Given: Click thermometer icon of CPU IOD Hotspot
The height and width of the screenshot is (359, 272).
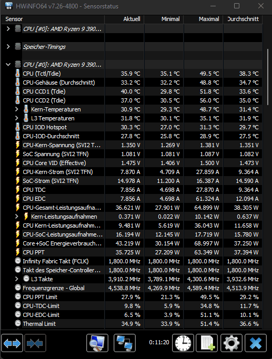Looking at the screenshot, I should [18, 127].
